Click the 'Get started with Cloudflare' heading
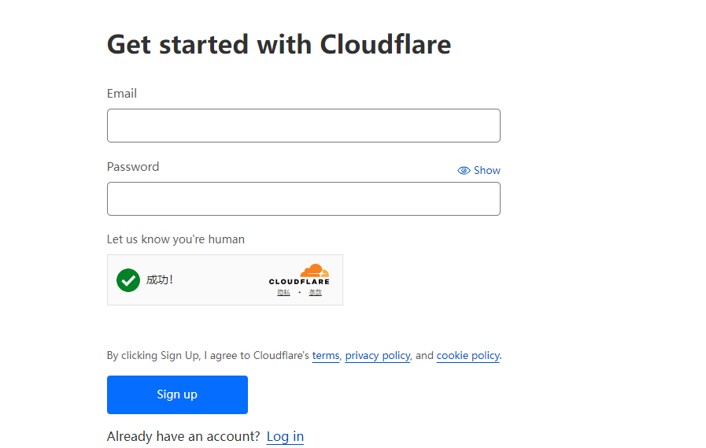The image size is (706, 448). [279, 44]
